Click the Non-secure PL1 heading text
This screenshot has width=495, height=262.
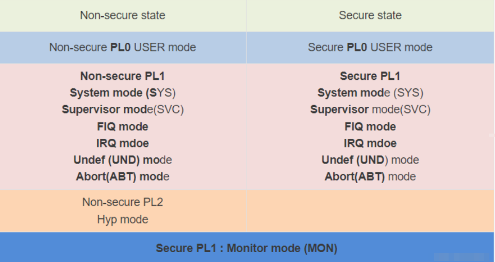click(123, 76)
